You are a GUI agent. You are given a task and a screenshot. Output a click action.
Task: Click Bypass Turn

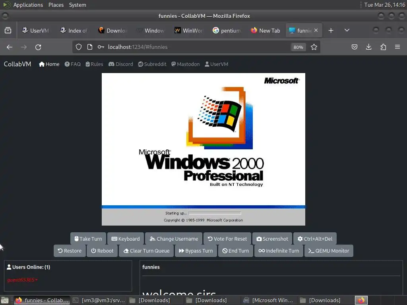(196, 251)
